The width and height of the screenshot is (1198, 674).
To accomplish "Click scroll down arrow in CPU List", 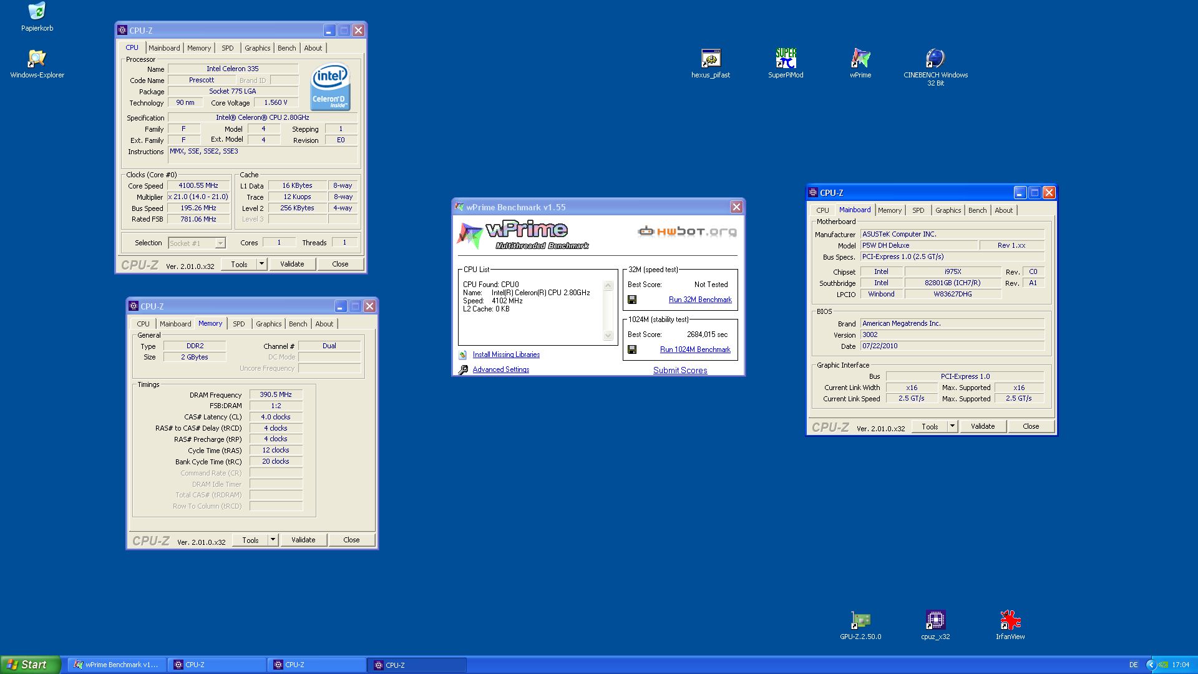I will tap(608, 336).
